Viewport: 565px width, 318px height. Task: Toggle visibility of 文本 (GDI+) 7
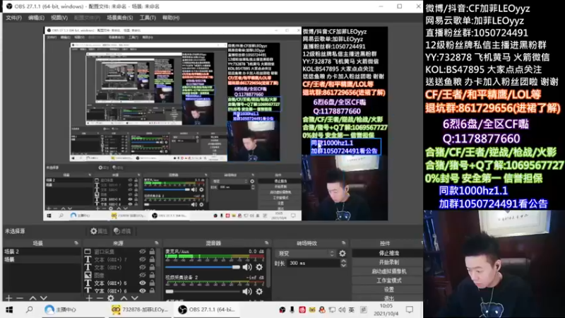coord(143,259)
